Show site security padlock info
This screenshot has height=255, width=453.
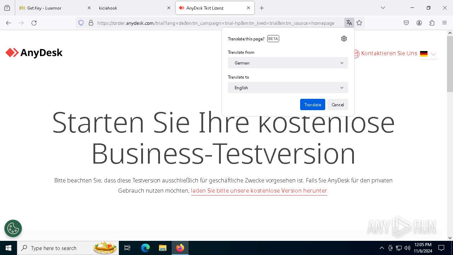(x=91, y=23)
